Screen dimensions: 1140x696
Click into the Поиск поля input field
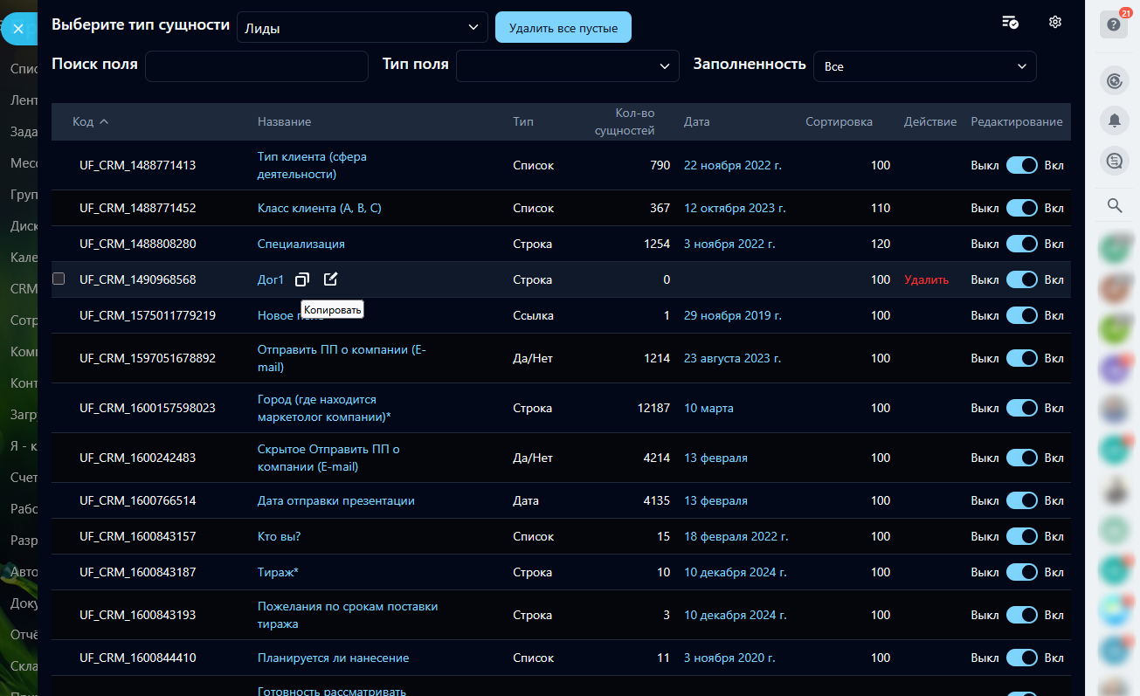coord(256,66)
